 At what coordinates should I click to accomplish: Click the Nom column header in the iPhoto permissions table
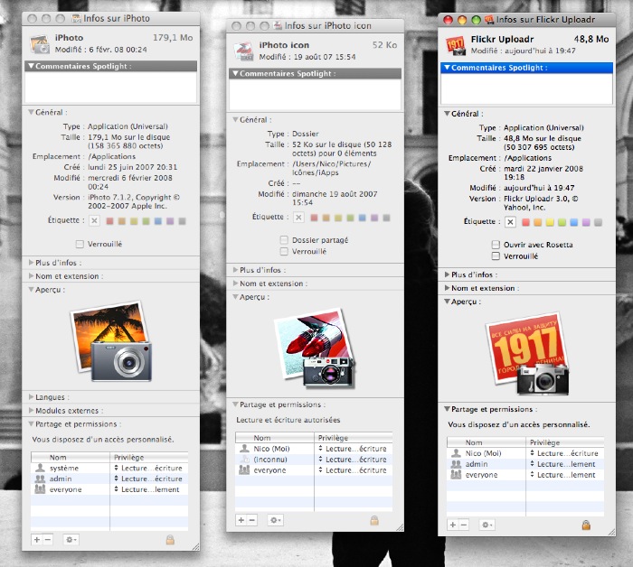(x=71, y=458)
